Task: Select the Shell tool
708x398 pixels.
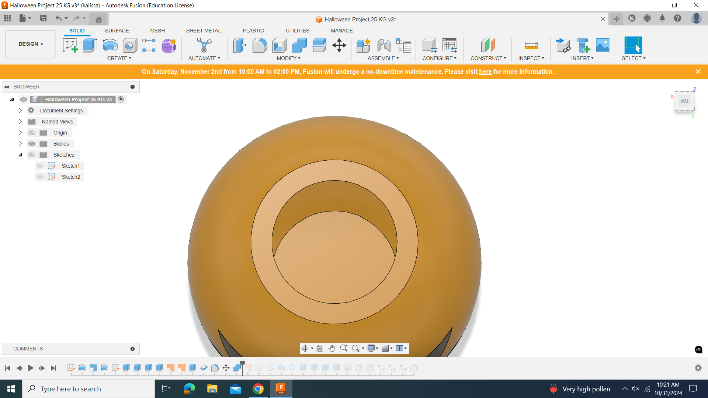Action: pos(280,45)
